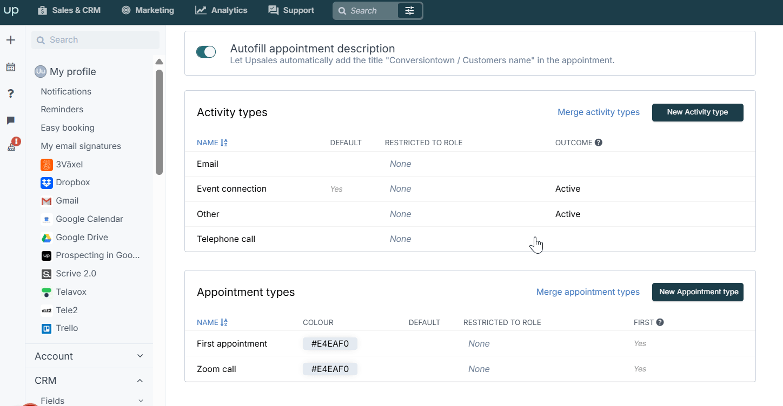Screen dimensions: 783x406
Task: Click the plus create-new icon in left rail
Action: click(x=11, y=40)
